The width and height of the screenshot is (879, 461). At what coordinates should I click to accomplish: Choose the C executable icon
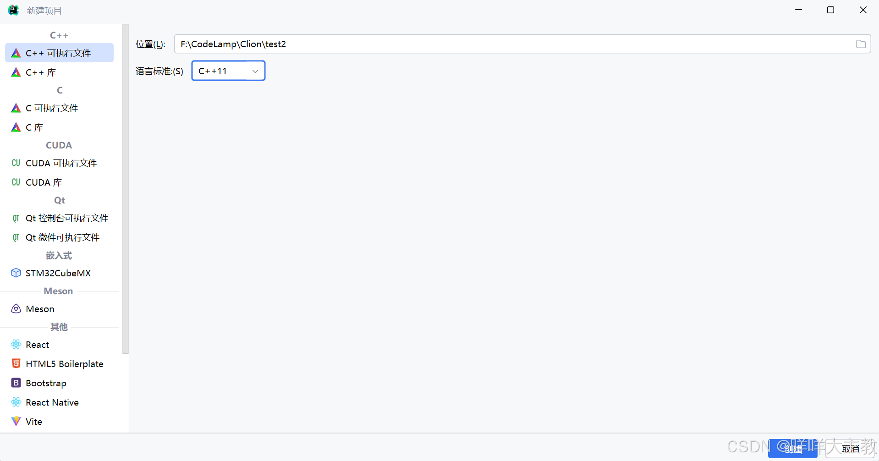tap(16, 108)
